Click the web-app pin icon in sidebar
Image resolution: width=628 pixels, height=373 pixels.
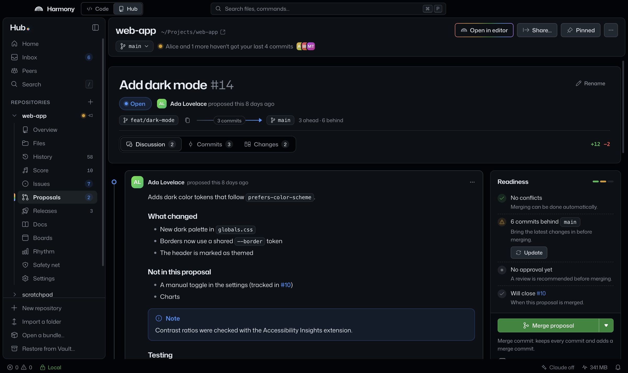tap(91, 116)
